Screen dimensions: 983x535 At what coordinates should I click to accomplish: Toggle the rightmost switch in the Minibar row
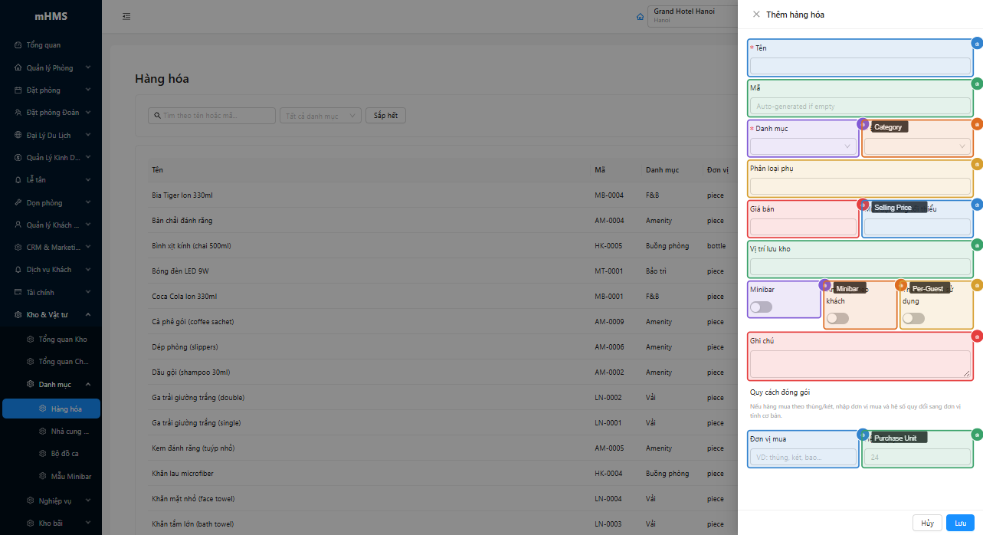(913, 318)
